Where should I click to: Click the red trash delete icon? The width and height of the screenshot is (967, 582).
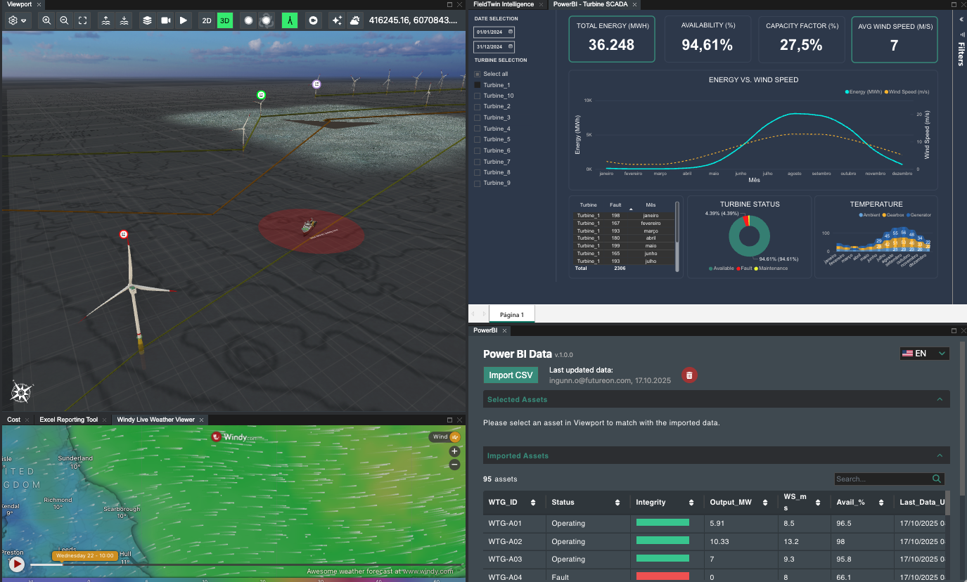689,375
